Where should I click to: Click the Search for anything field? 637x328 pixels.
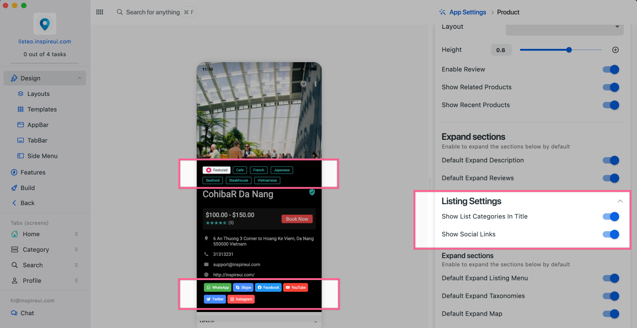[153, 12]
